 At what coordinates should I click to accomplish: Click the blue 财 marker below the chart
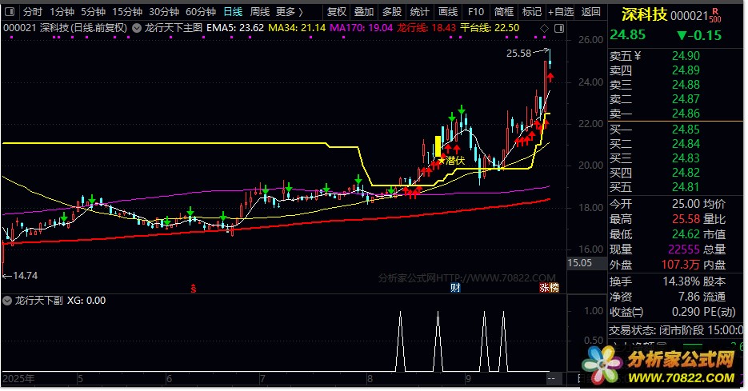pyautogui.click(x=455, y=288)
